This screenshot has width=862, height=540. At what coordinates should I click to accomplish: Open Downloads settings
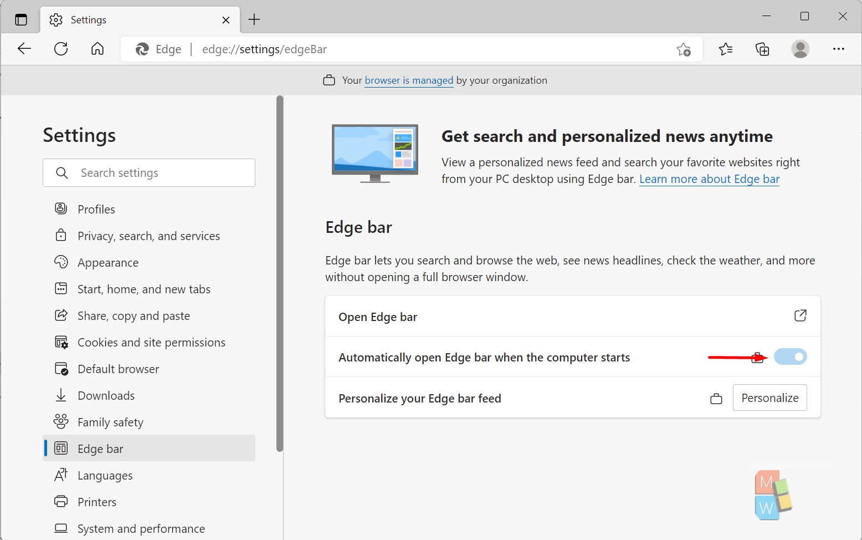[150, 396]
